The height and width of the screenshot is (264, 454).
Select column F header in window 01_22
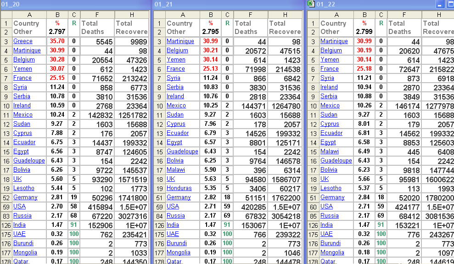point(404,15)
